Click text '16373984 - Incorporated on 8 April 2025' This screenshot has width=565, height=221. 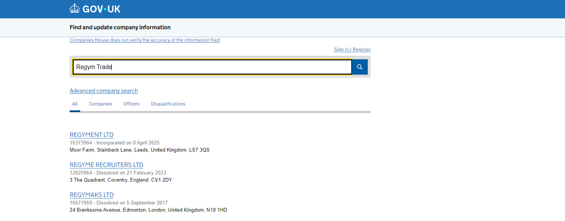(x=114, y=143)
